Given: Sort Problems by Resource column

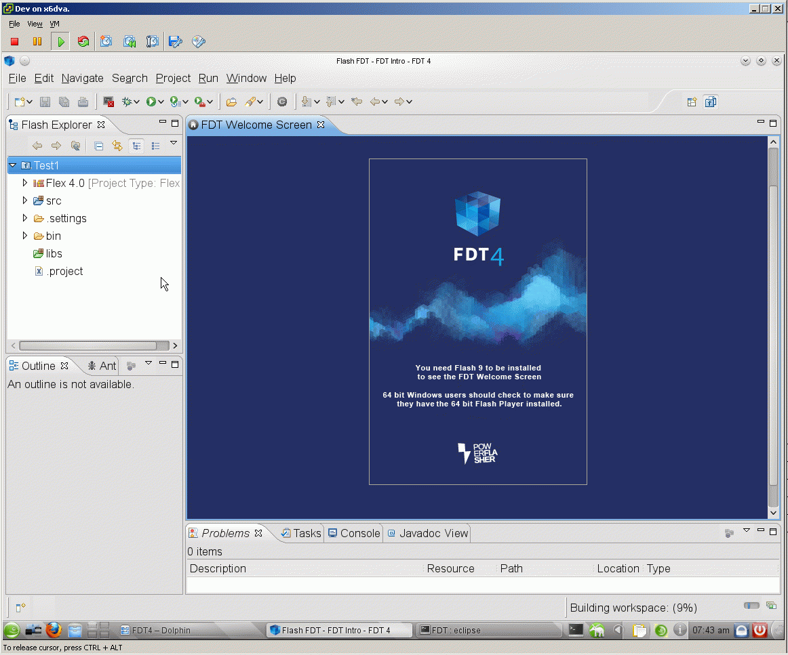Looking at the screenshot, I should (x=460, y=569).
